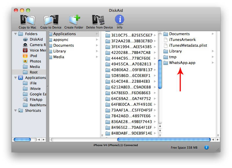Collapse the Applications sidebar section triangle
The image size is (232, 168).
(x=15, y=78)
